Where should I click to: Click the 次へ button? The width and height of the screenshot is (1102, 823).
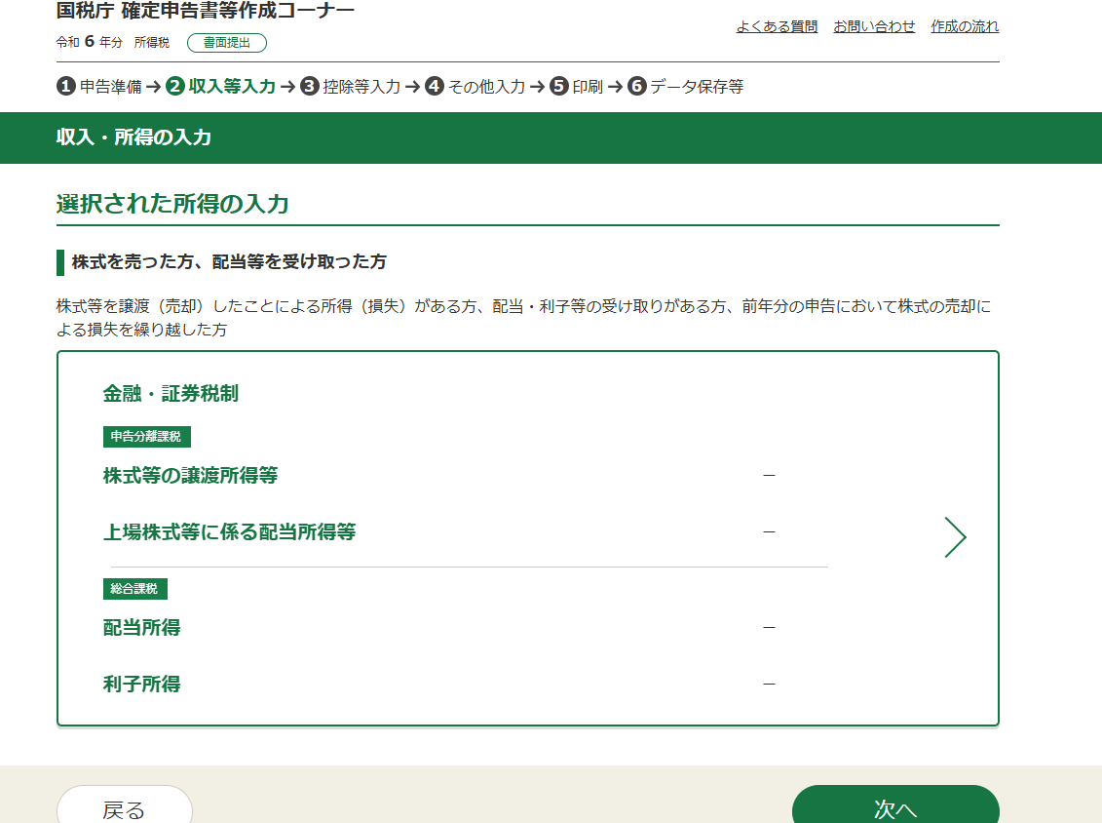[x=895, y=806]
